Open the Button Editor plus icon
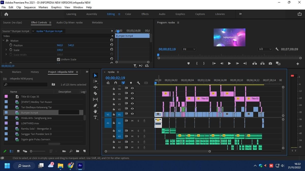The image size is (305, 171). coord(298,64)
